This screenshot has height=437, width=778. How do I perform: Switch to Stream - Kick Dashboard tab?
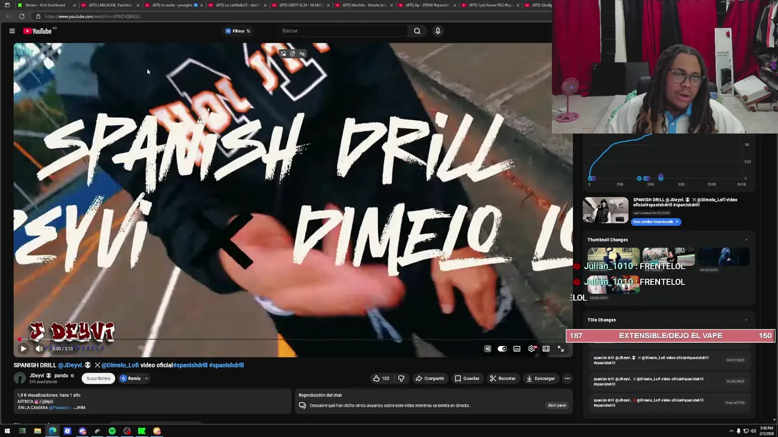[x=46, y=5]
